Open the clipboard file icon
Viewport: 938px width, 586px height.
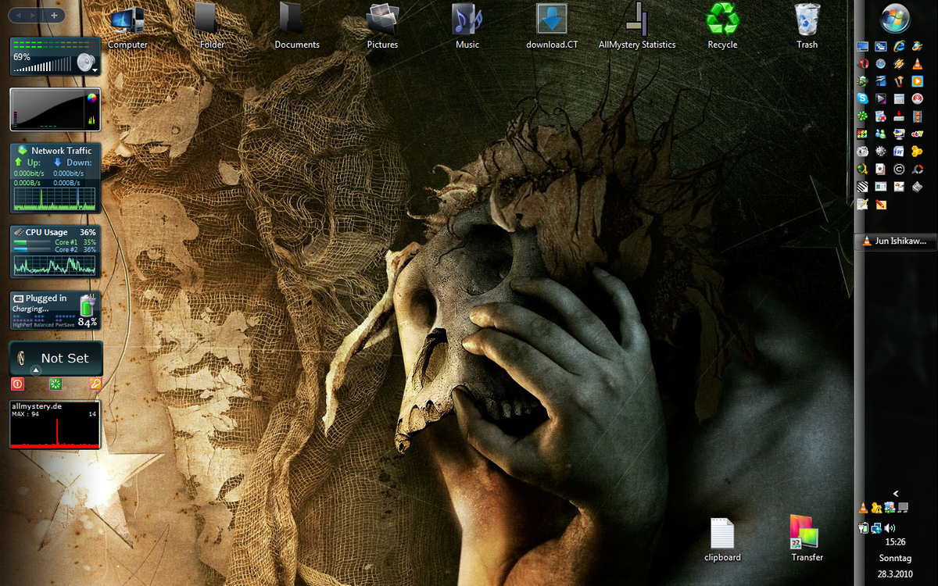click(x=722, y=539)
